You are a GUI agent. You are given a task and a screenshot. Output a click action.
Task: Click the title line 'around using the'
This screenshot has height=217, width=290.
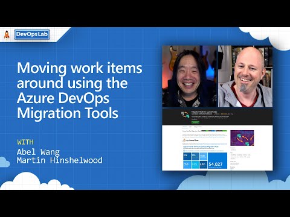click(72, 83)
